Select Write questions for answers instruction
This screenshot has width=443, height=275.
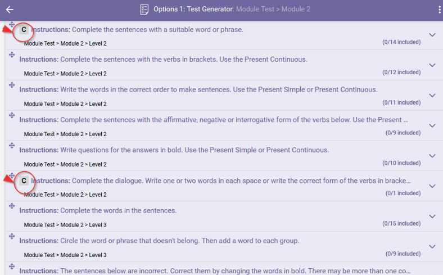pos(174,150)
